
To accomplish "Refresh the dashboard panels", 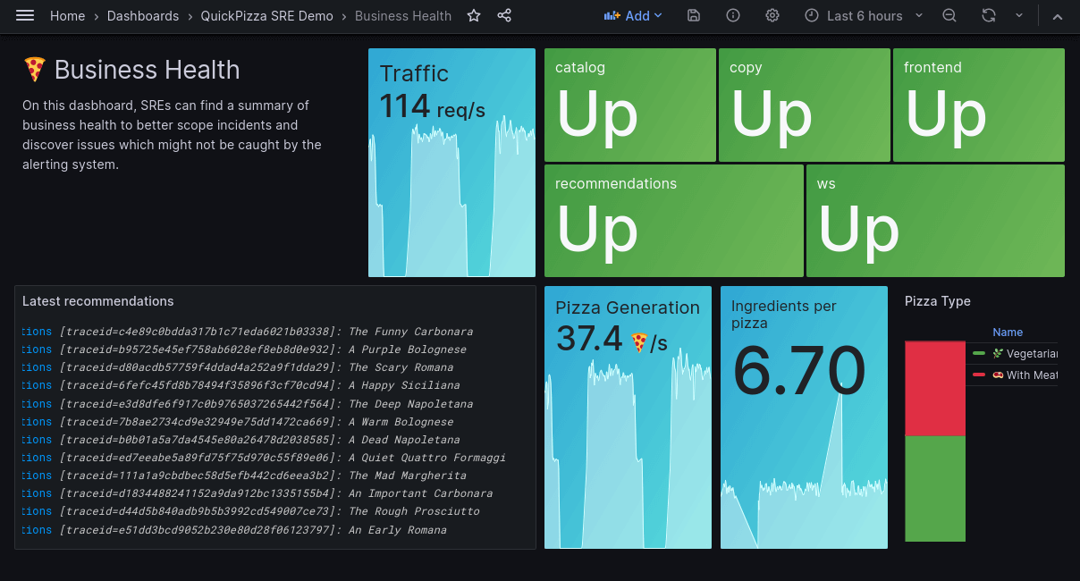I will coord(988,15).
